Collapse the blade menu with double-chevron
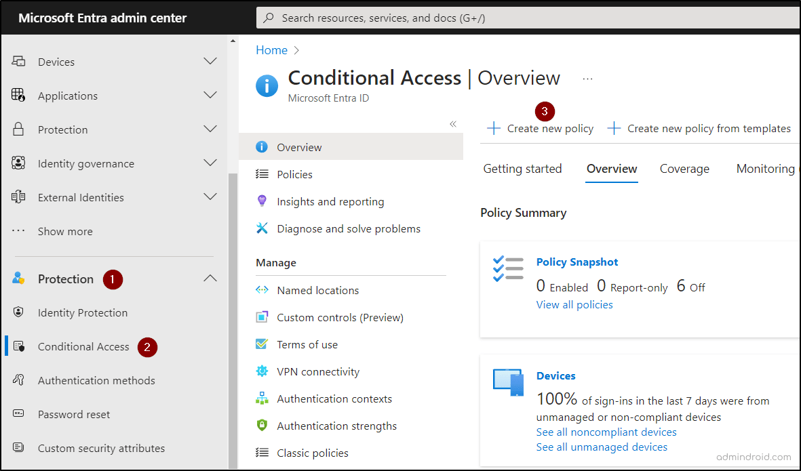The image size is (801, 471). click(x=453, y=124)
